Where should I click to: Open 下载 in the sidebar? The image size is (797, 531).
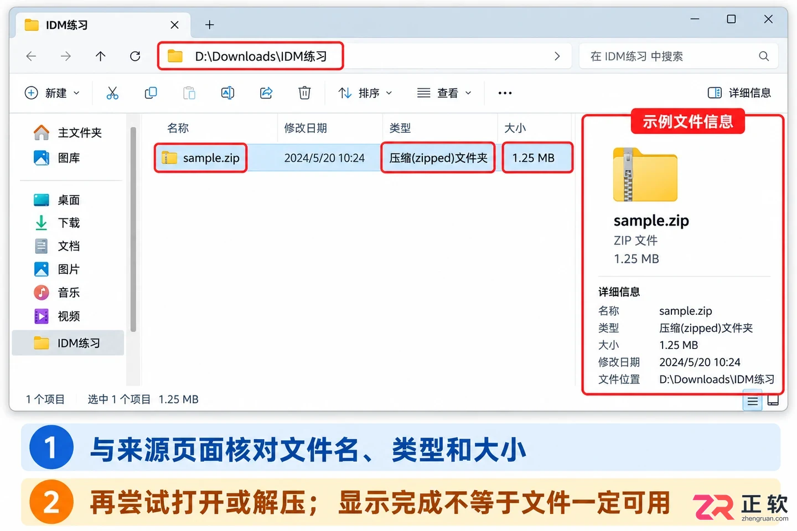(x=57, y=223)
